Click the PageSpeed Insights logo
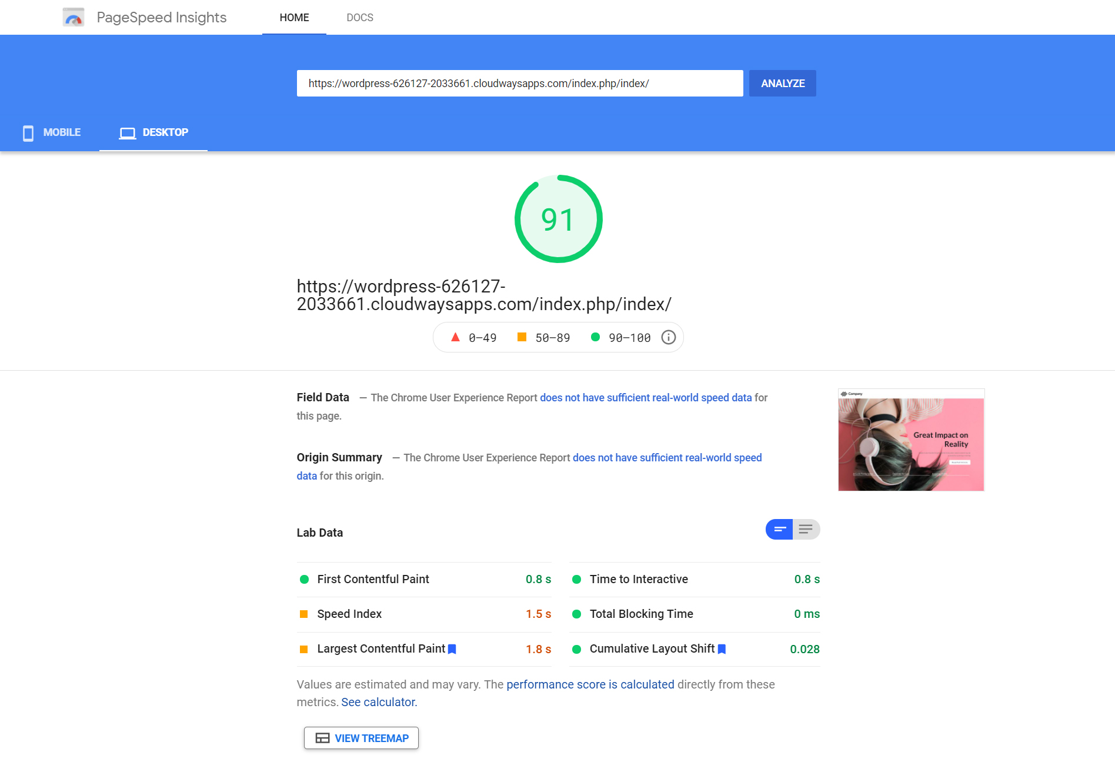 74,17
